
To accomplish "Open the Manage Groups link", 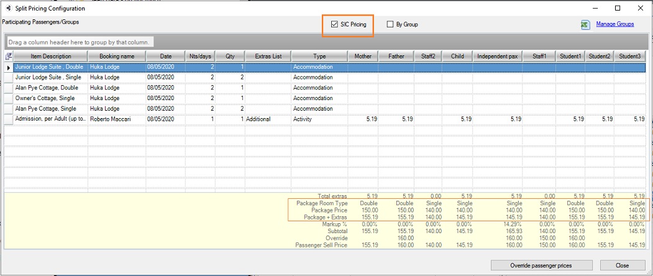I will [x=614, y=24].
